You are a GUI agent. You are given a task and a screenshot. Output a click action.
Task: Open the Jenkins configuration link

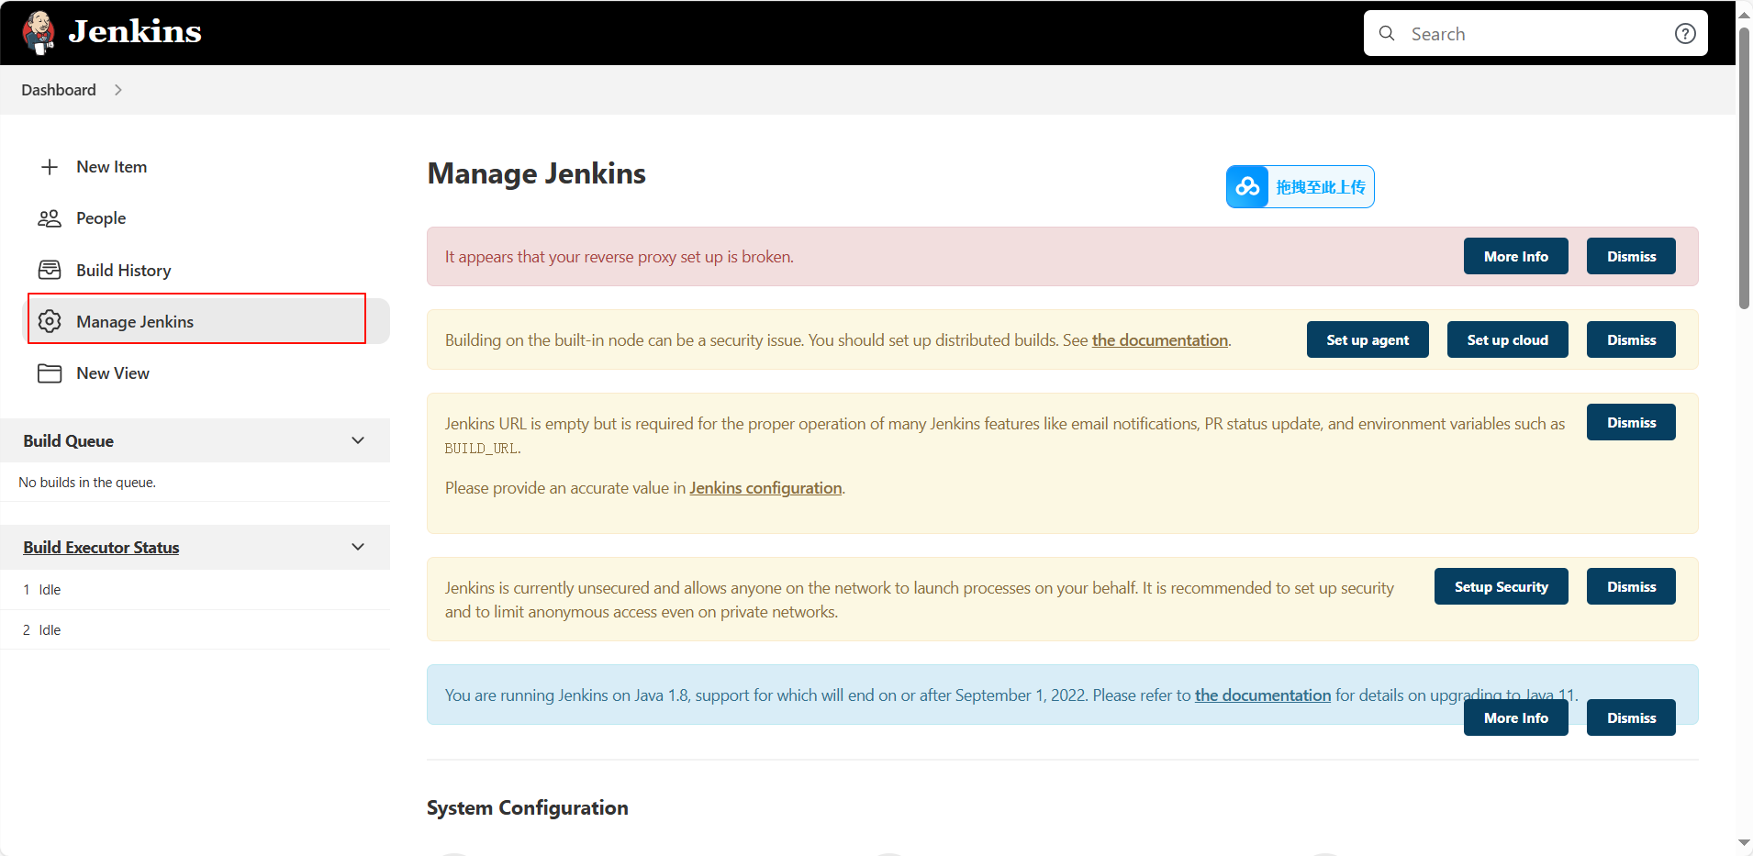[765, 488]
